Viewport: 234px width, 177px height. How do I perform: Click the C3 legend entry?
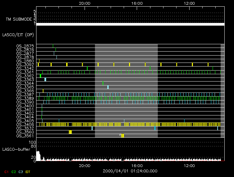click(21, 172)
